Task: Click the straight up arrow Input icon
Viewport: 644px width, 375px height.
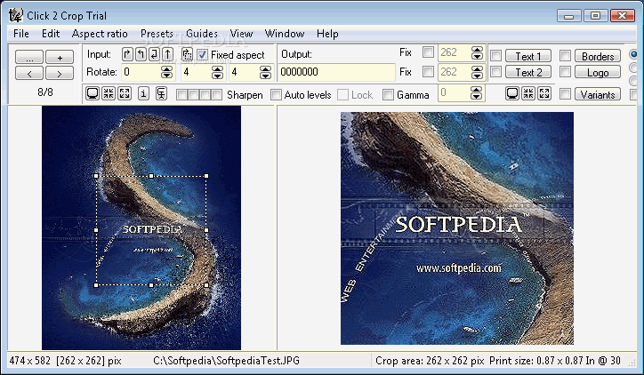Action: (x=167, y=54)
